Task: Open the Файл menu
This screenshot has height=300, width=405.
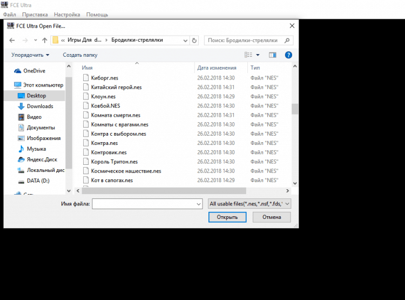Action: pyautogui.click(x=9, y=15)
